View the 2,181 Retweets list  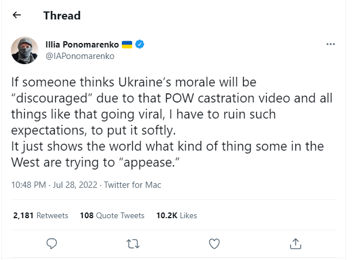click(40, 215)
